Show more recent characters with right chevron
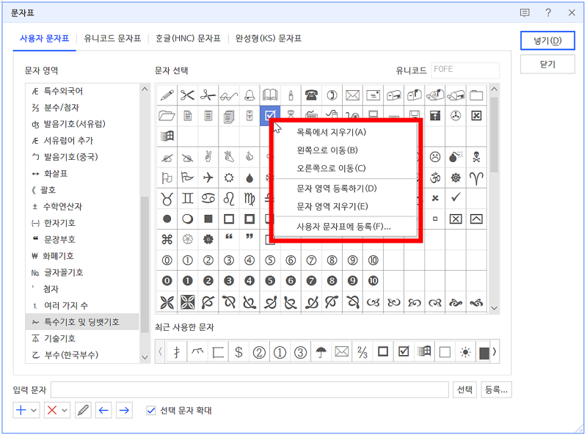The image size is (587, 435). pos(495,351)
